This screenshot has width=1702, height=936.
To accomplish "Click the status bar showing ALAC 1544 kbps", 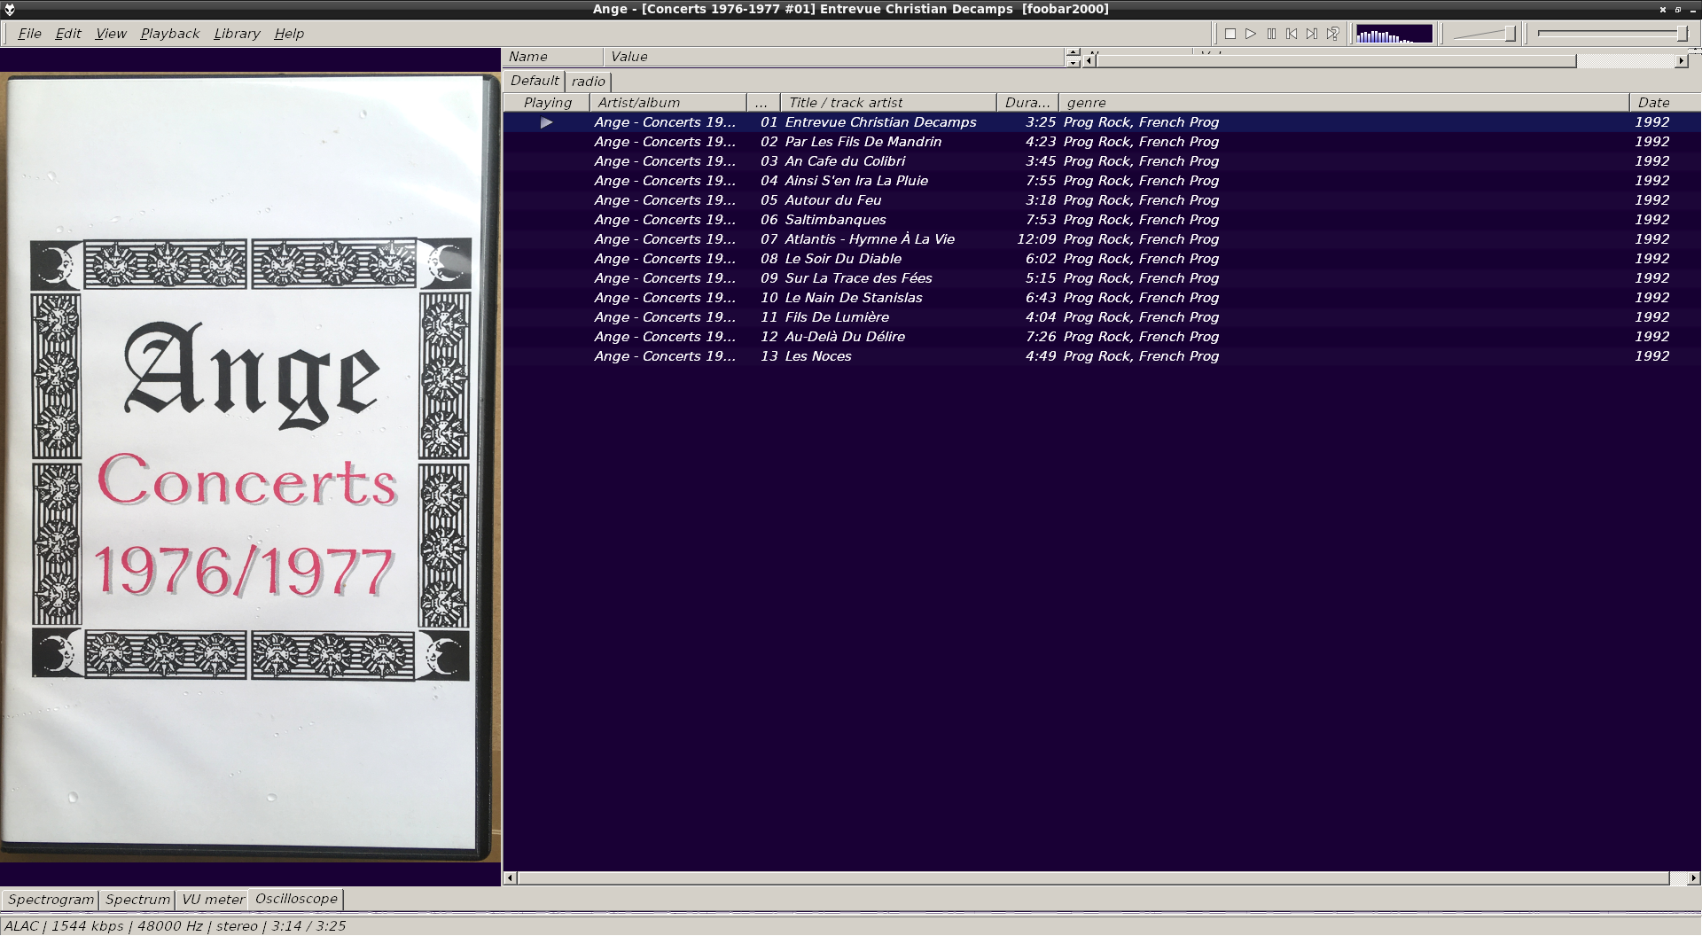I will pyautogui.click(x=176, y=926).
